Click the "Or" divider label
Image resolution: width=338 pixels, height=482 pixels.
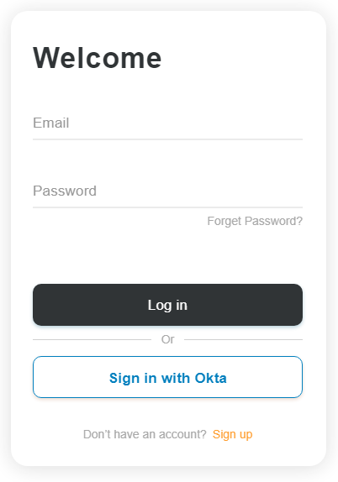168,340
